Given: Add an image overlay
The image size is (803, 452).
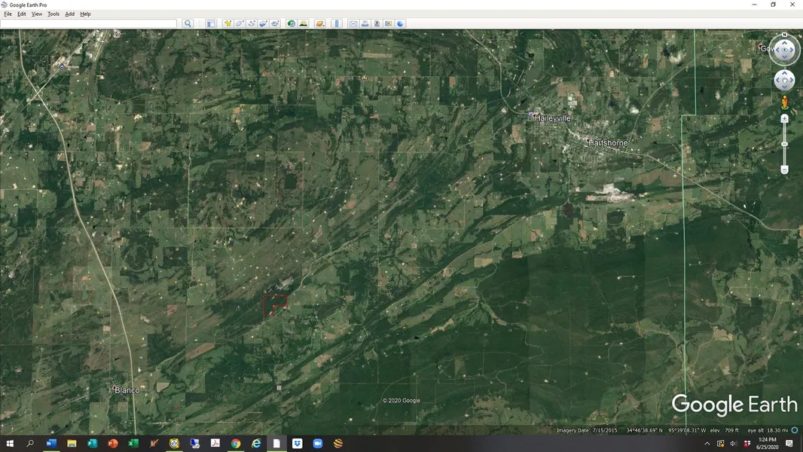Looking at the screenshot, I should [264, 23].
